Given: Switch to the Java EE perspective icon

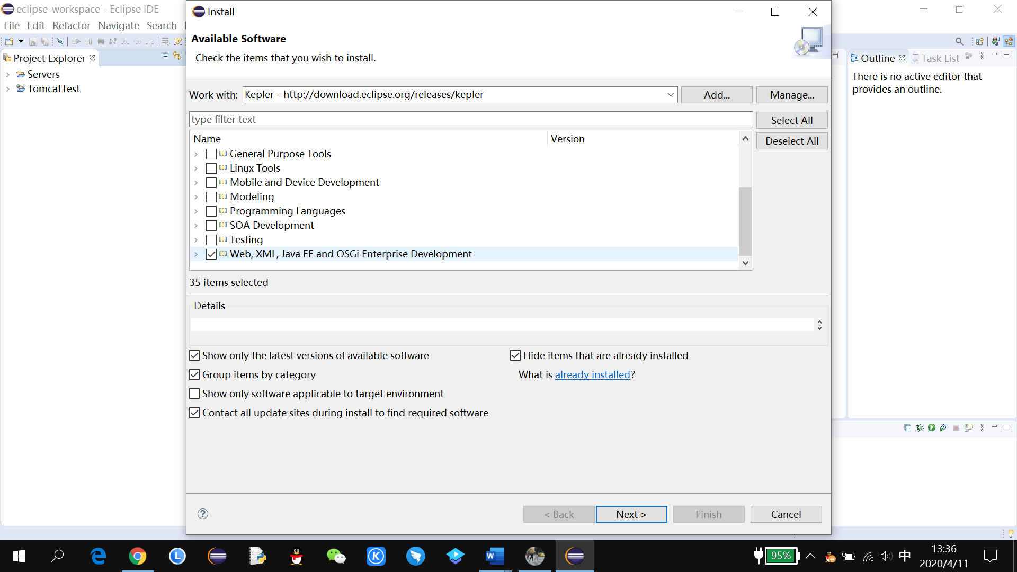Looking at the screenshot, I should point(1009,41).
